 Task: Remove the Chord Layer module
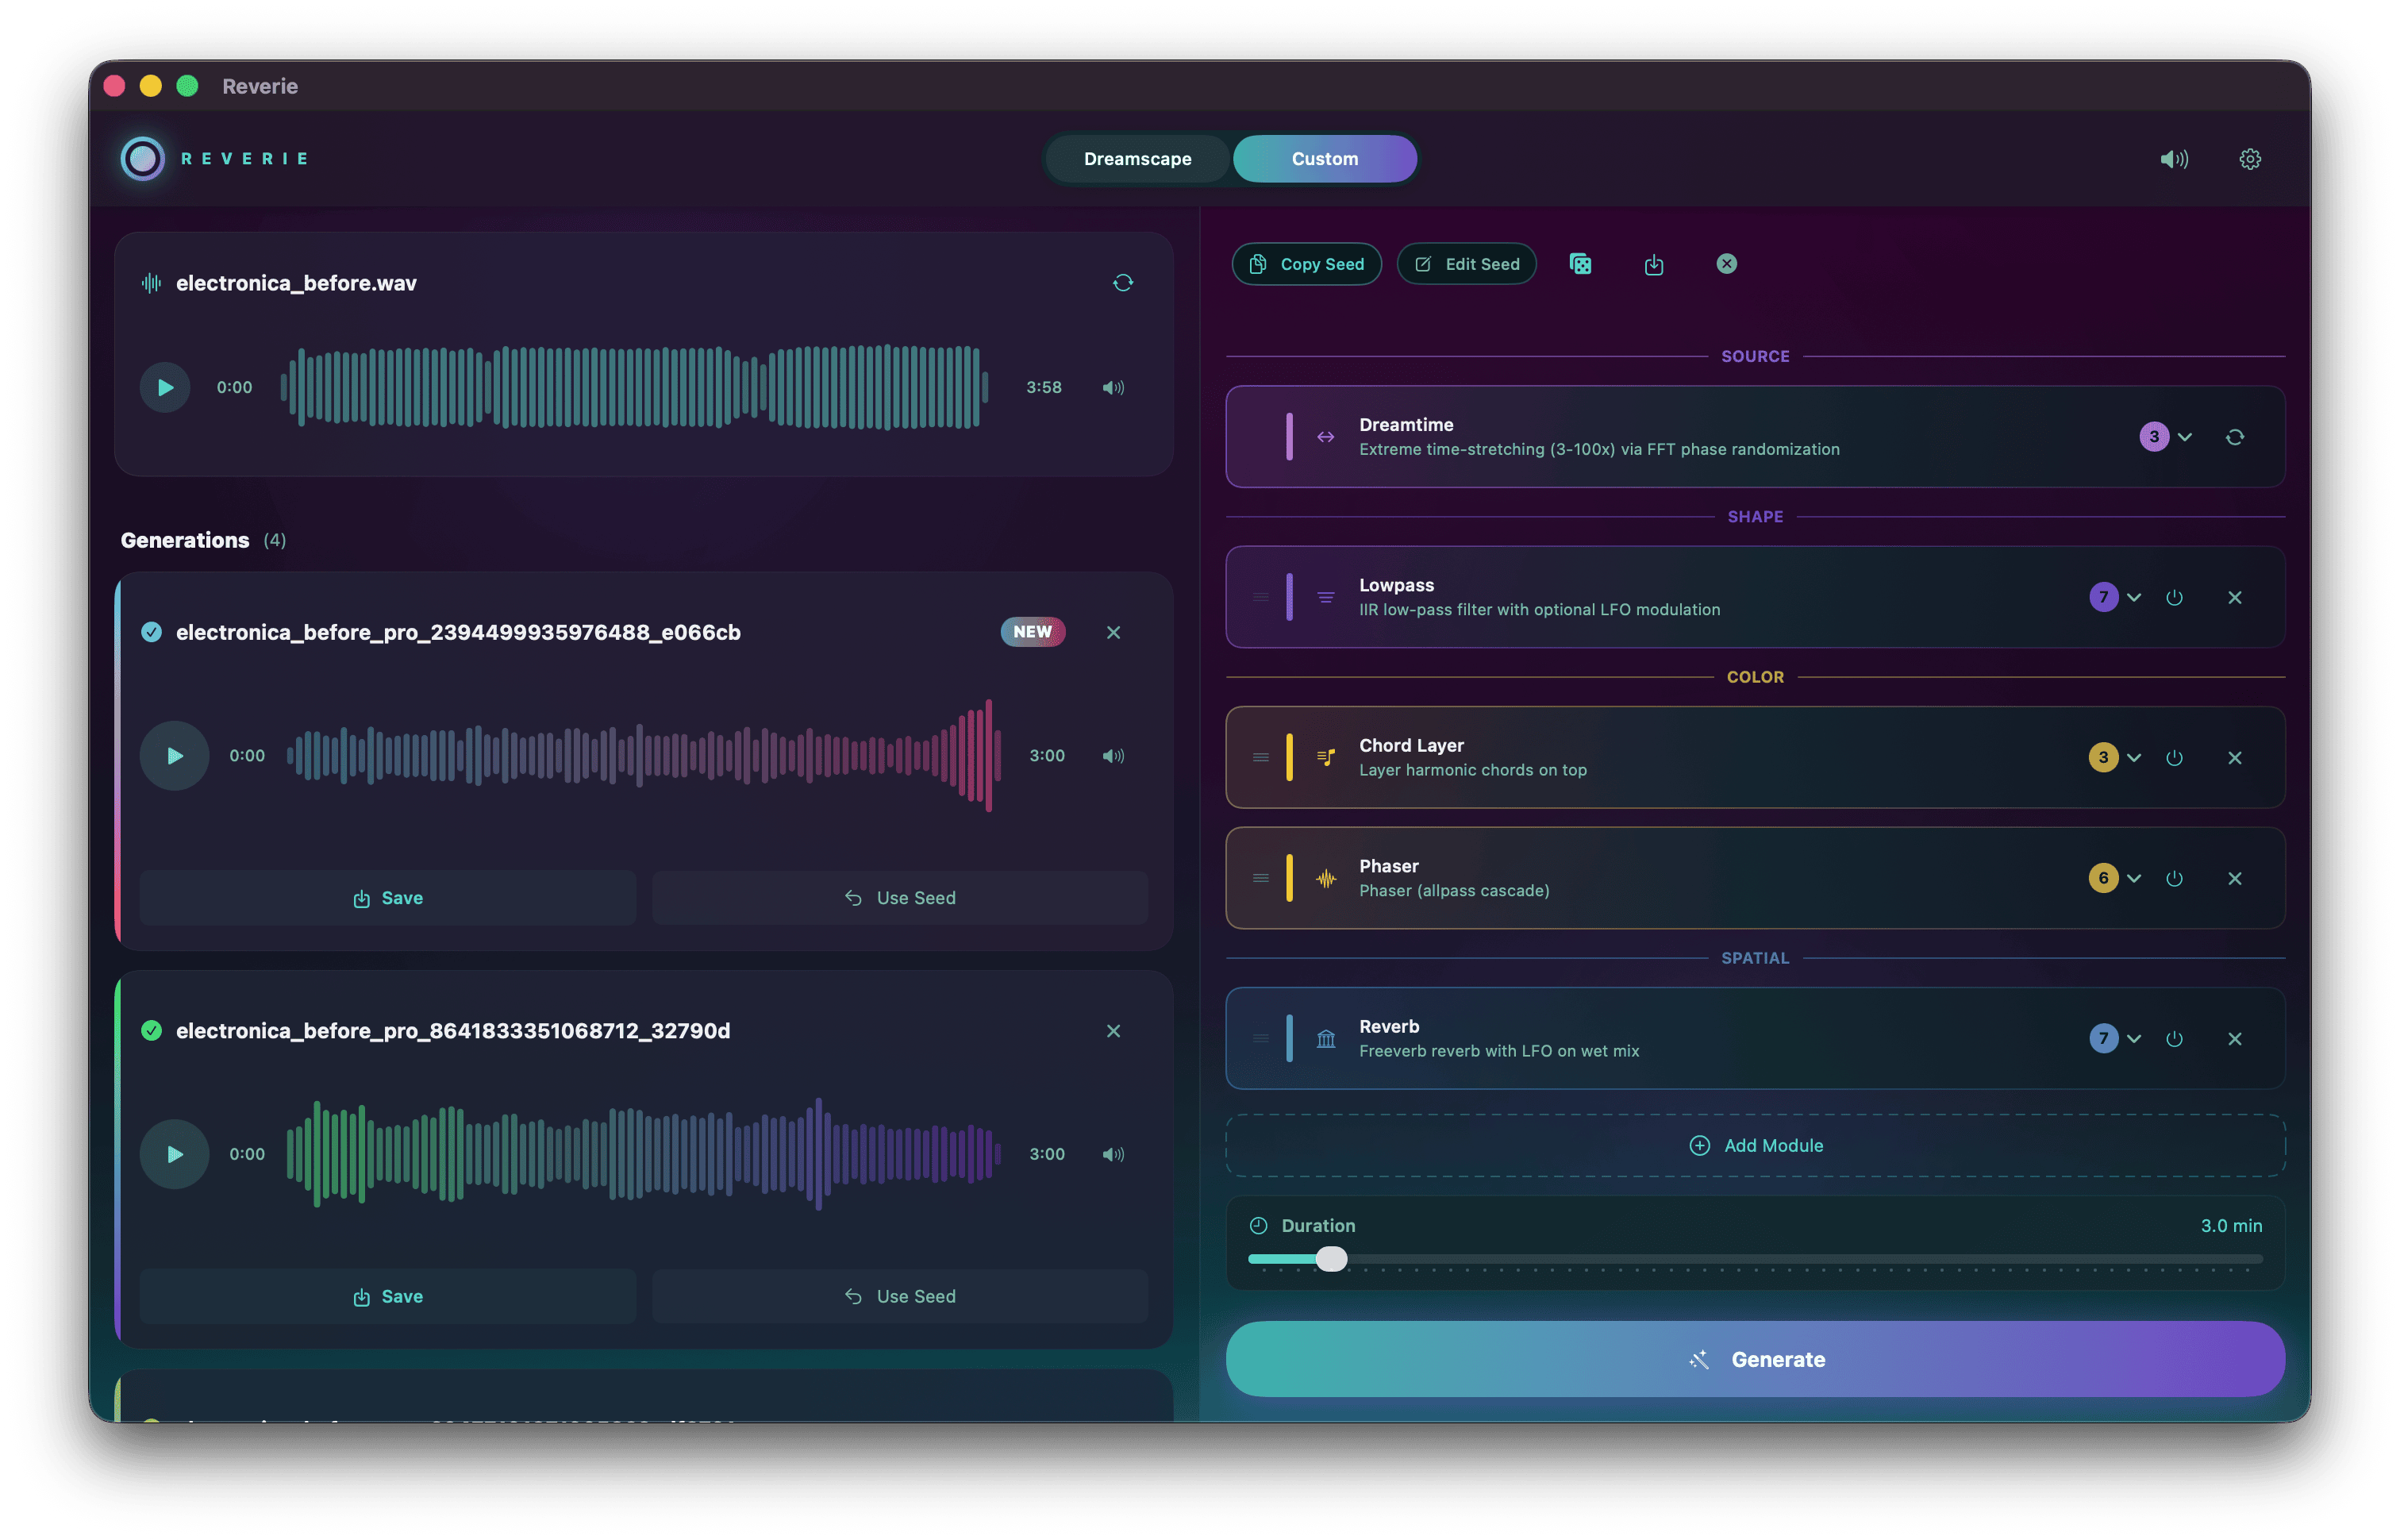(2234, 758)
